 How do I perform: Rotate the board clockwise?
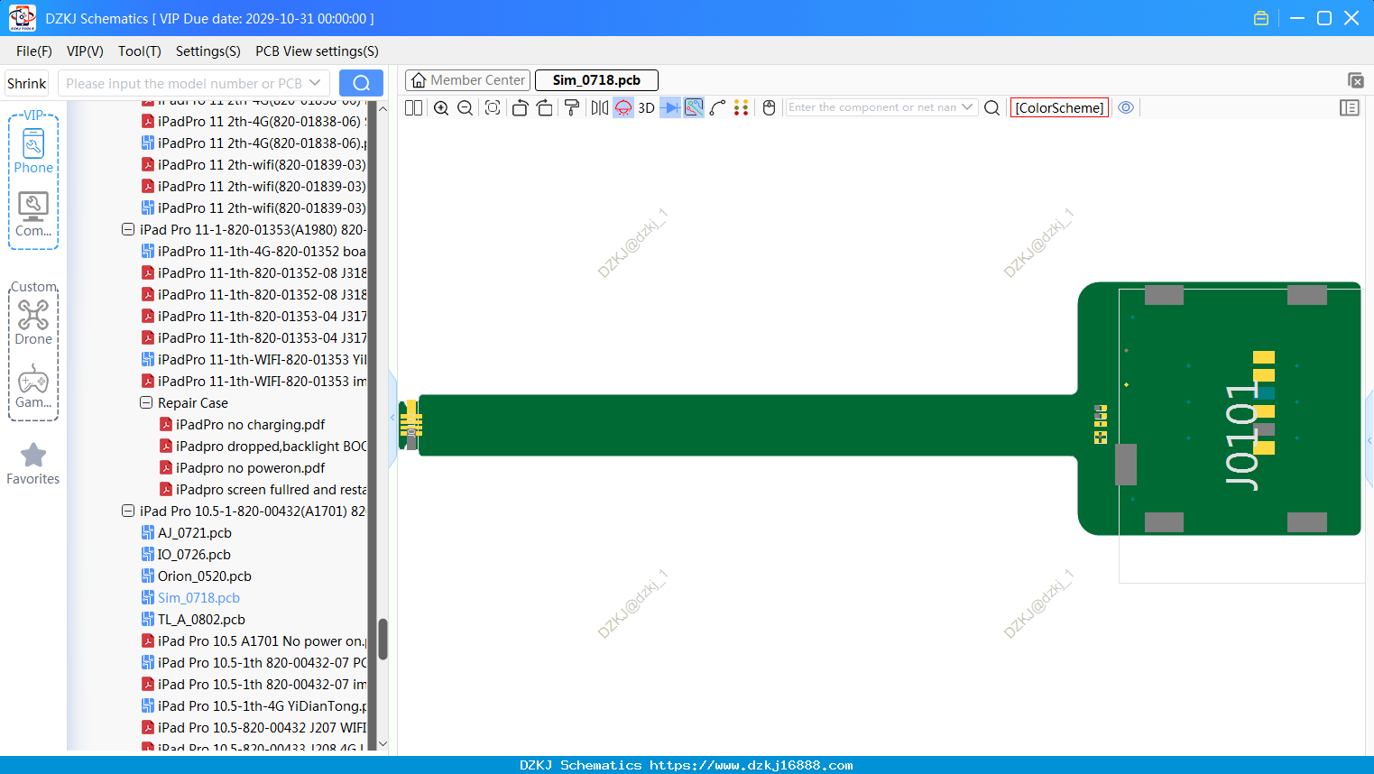click(x=545, y=107)
